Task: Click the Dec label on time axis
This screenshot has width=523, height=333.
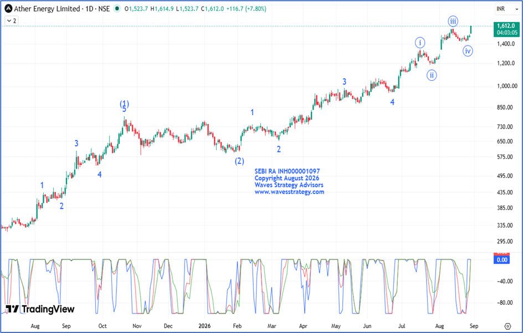Action: pyautogui.click(x=168, y=326)
